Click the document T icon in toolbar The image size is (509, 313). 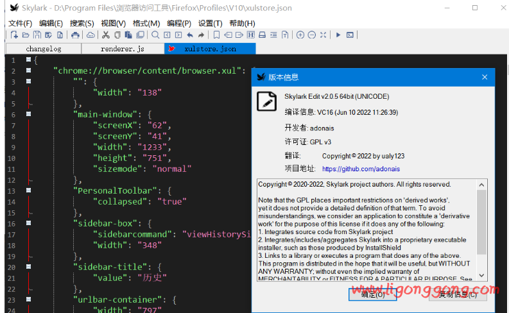tap(285, 35)
